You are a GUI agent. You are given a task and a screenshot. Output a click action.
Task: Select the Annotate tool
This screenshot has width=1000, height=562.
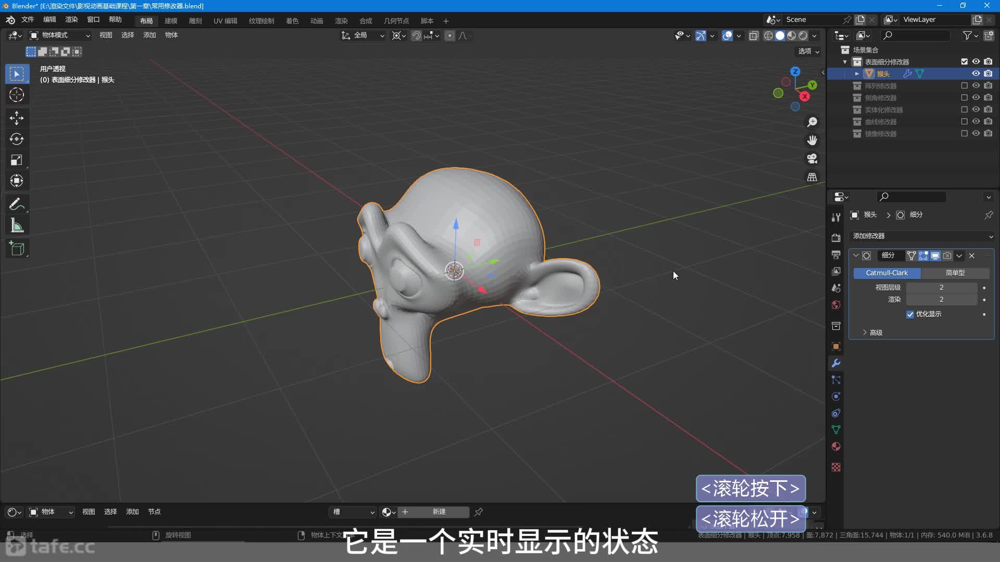tap(17, 204)
